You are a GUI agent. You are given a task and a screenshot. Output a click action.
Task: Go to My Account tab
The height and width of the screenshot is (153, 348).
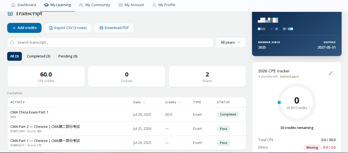click(131, 5)
